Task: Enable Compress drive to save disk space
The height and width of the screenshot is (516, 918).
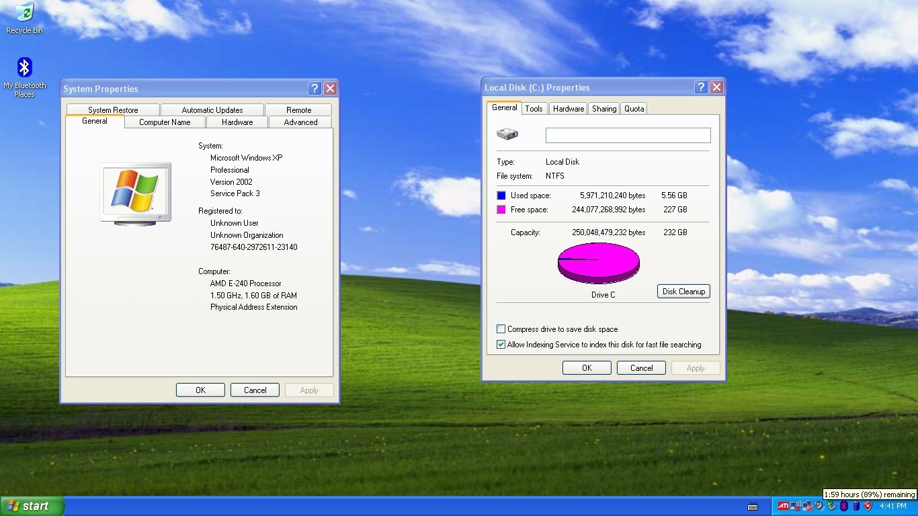Action: [501, 329]
